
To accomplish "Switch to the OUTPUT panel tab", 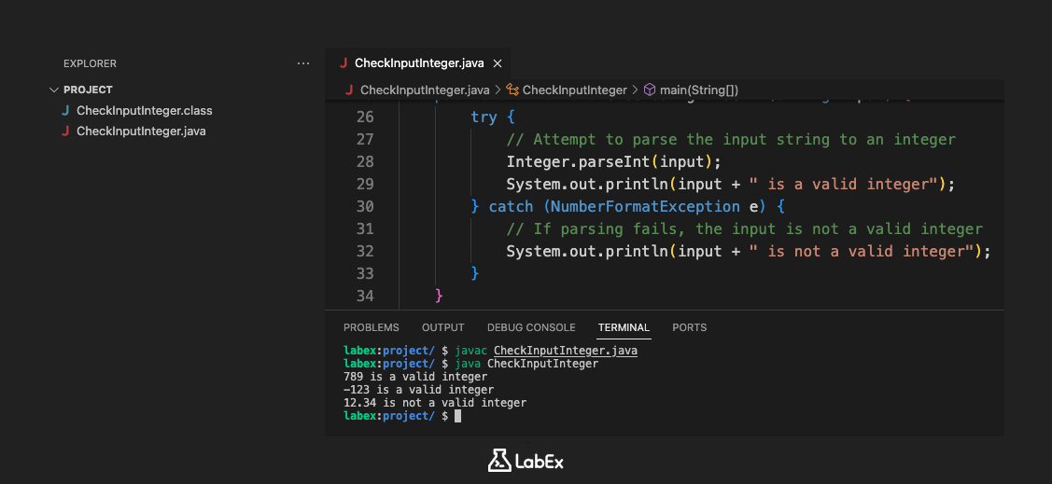I will [x=442, y=327].
